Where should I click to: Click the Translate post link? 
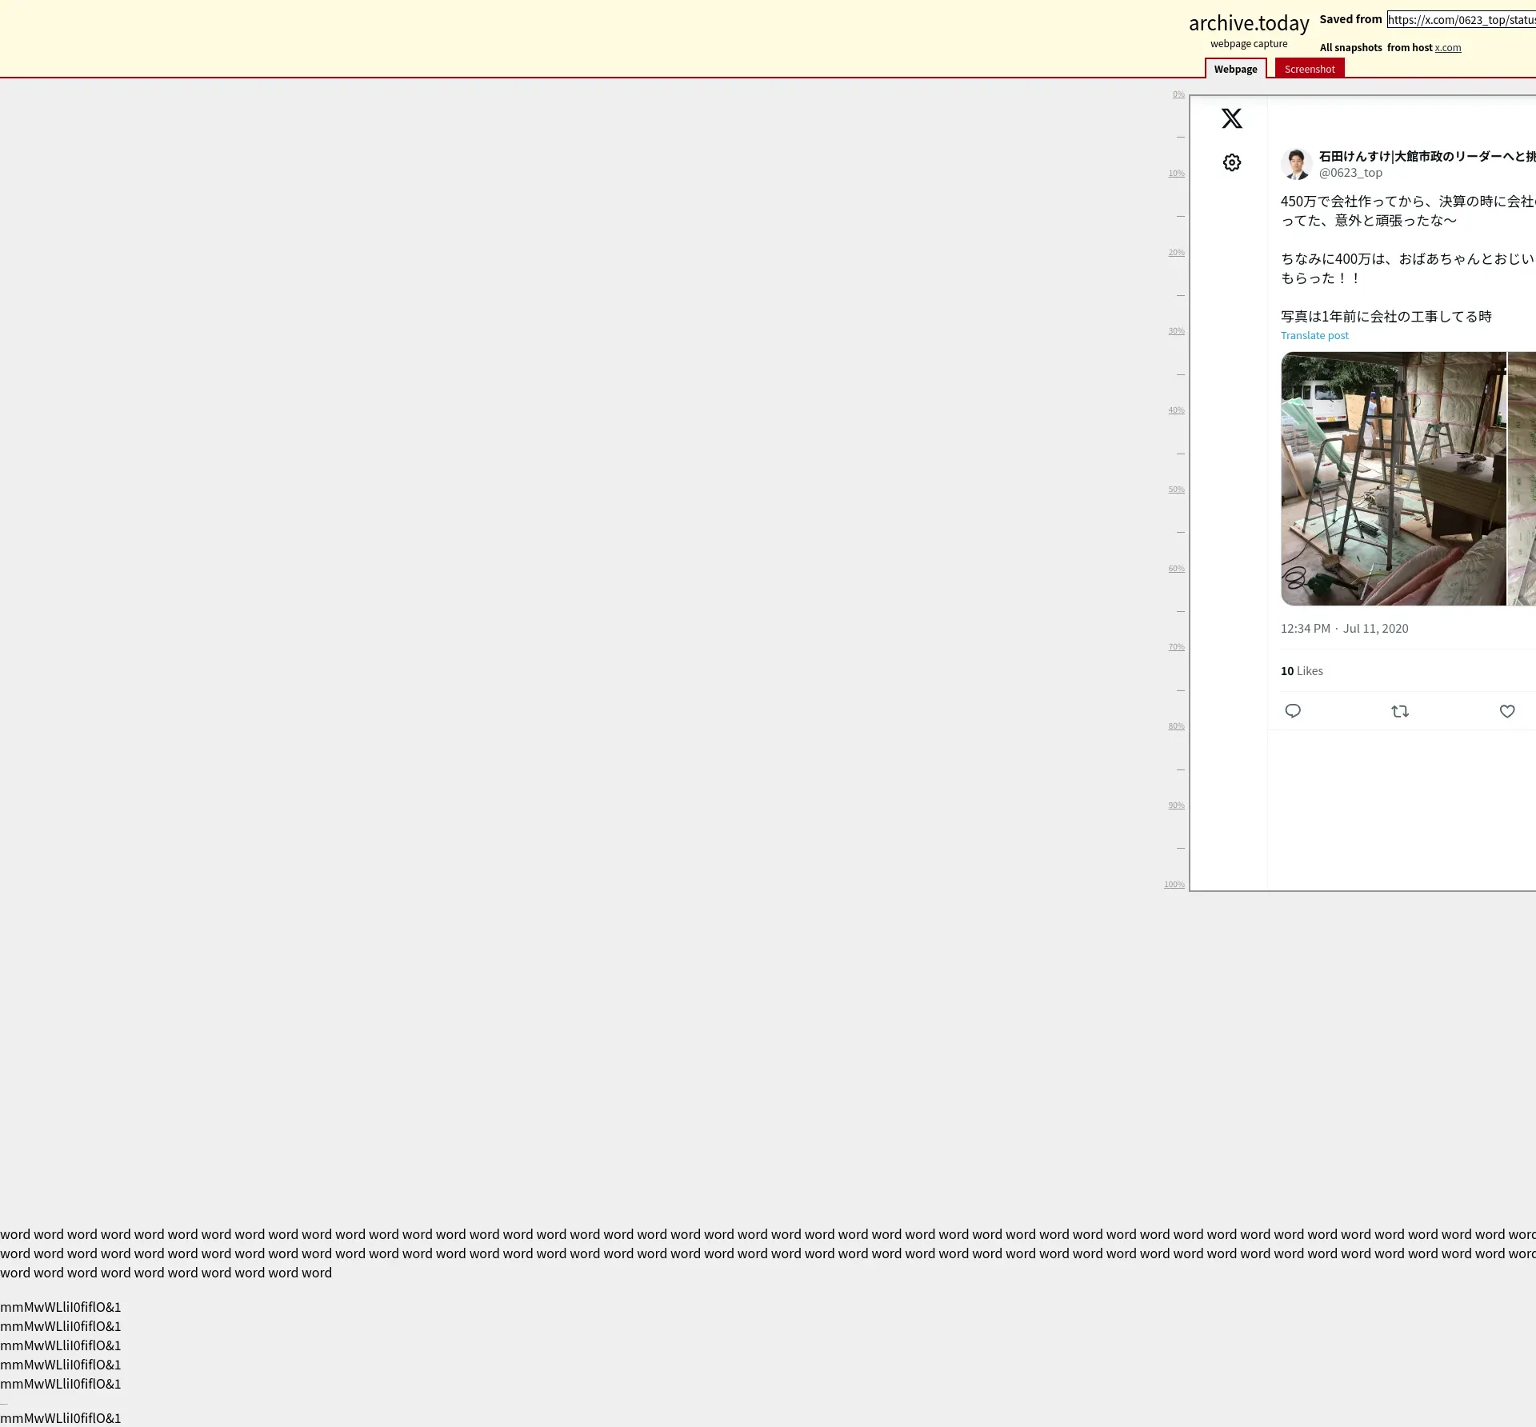click(1314, 336)
